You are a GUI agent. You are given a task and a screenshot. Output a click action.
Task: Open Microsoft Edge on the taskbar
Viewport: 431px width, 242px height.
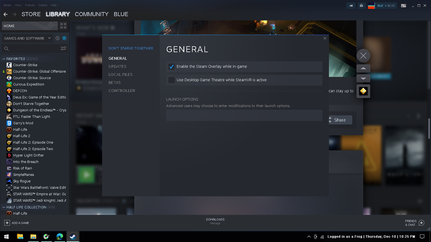pyautogui.click(x=60, y=237)
